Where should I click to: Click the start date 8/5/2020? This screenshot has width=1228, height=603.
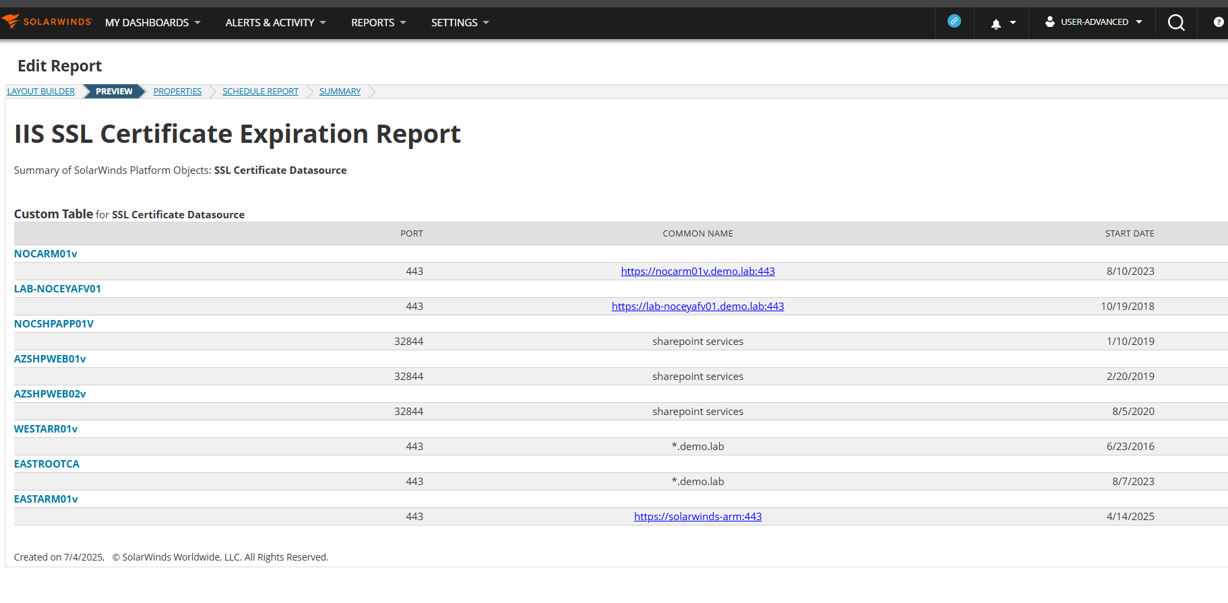tap(1133, 412)
